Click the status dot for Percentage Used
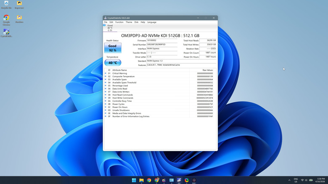Screen dimensions: 328x184 click(106, 86)
